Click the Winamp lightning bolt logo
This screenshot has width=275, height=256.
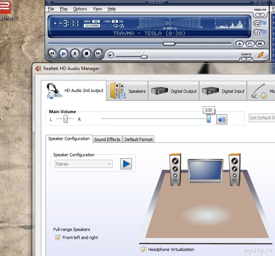coord(261,55)
